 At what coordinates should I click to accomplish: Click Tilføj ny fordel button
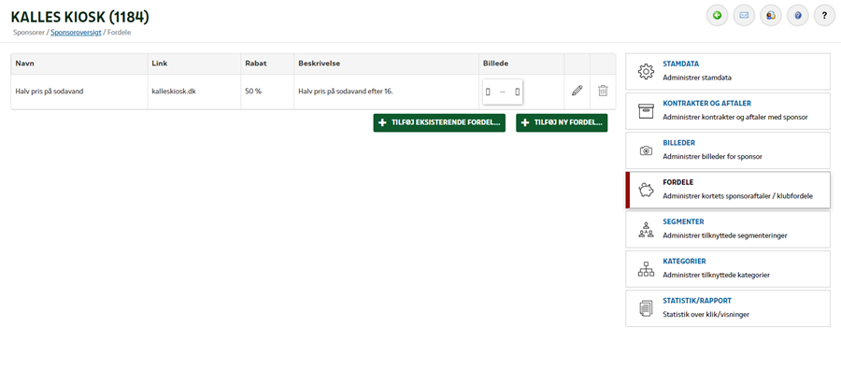(x=562, y=122)
